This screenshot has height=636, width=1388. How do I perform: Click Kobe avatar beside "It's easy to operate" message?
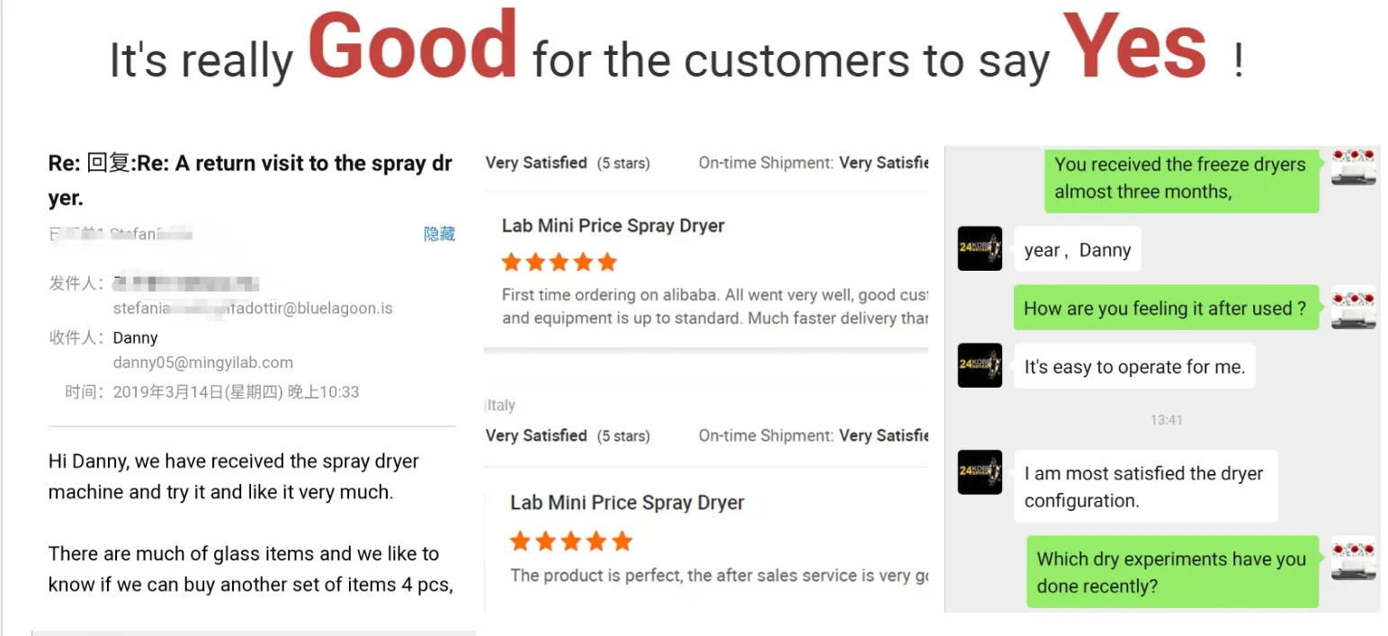(x=980, y=365)
